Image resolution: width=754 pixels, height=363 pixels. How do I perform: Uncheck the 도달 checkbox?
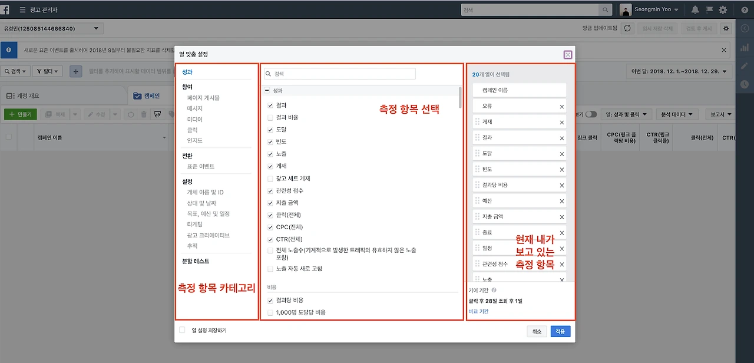(270, 130)
